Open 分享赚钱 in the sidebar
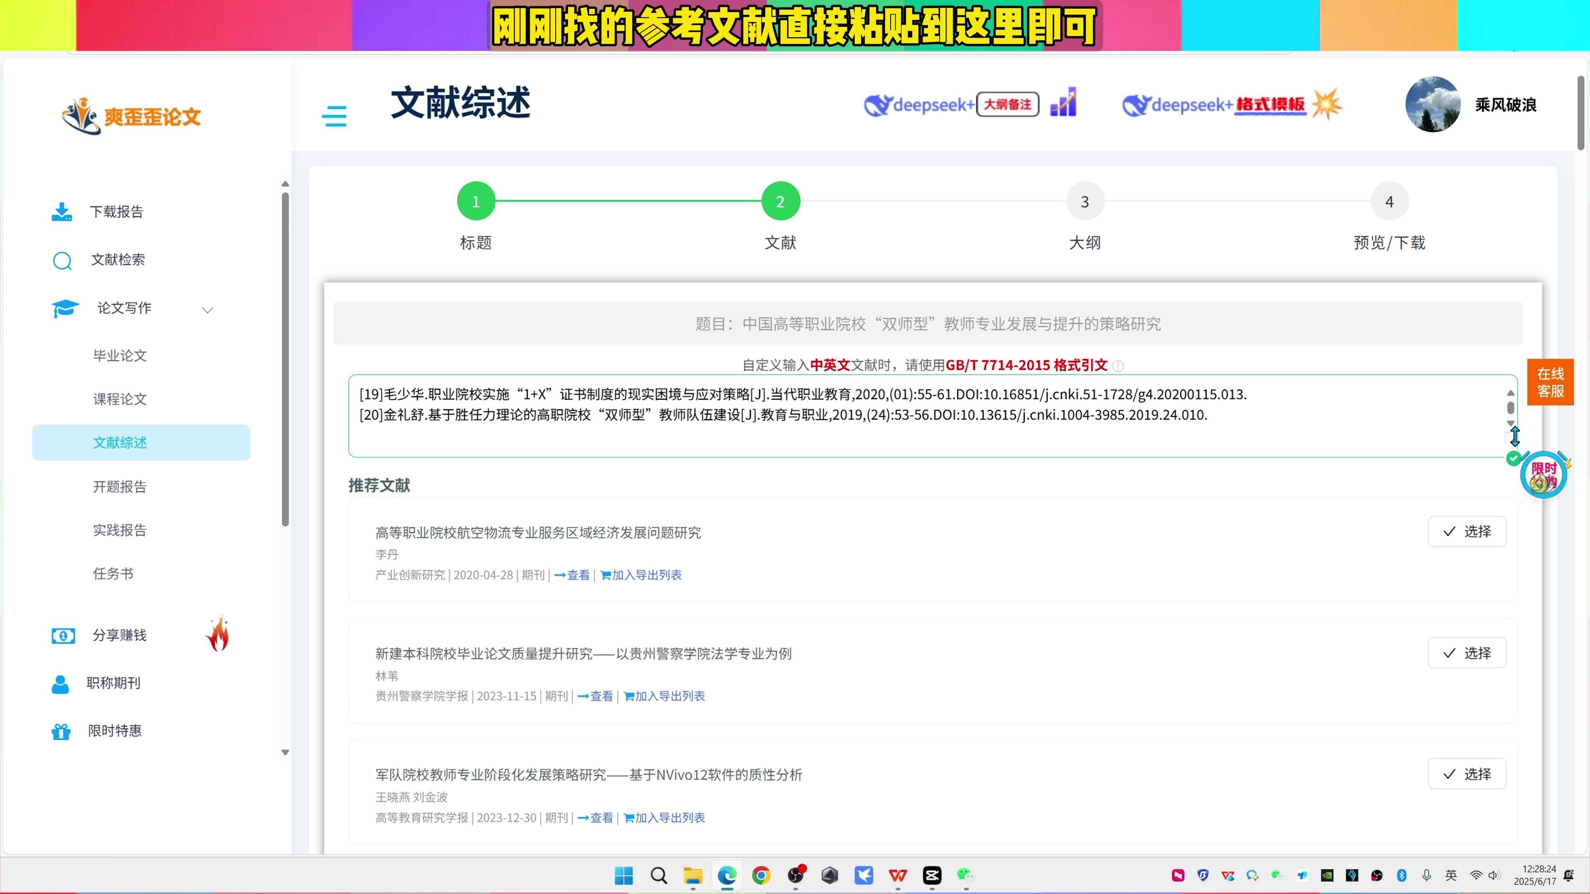The height and width of the screenshot is (894, 1590). [119, 635]
